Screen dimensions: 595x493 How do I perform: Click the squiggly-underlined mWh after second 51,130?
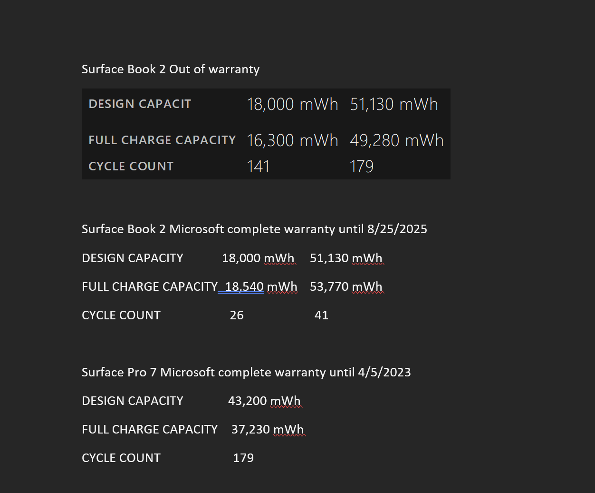click(x=367, y=258)
